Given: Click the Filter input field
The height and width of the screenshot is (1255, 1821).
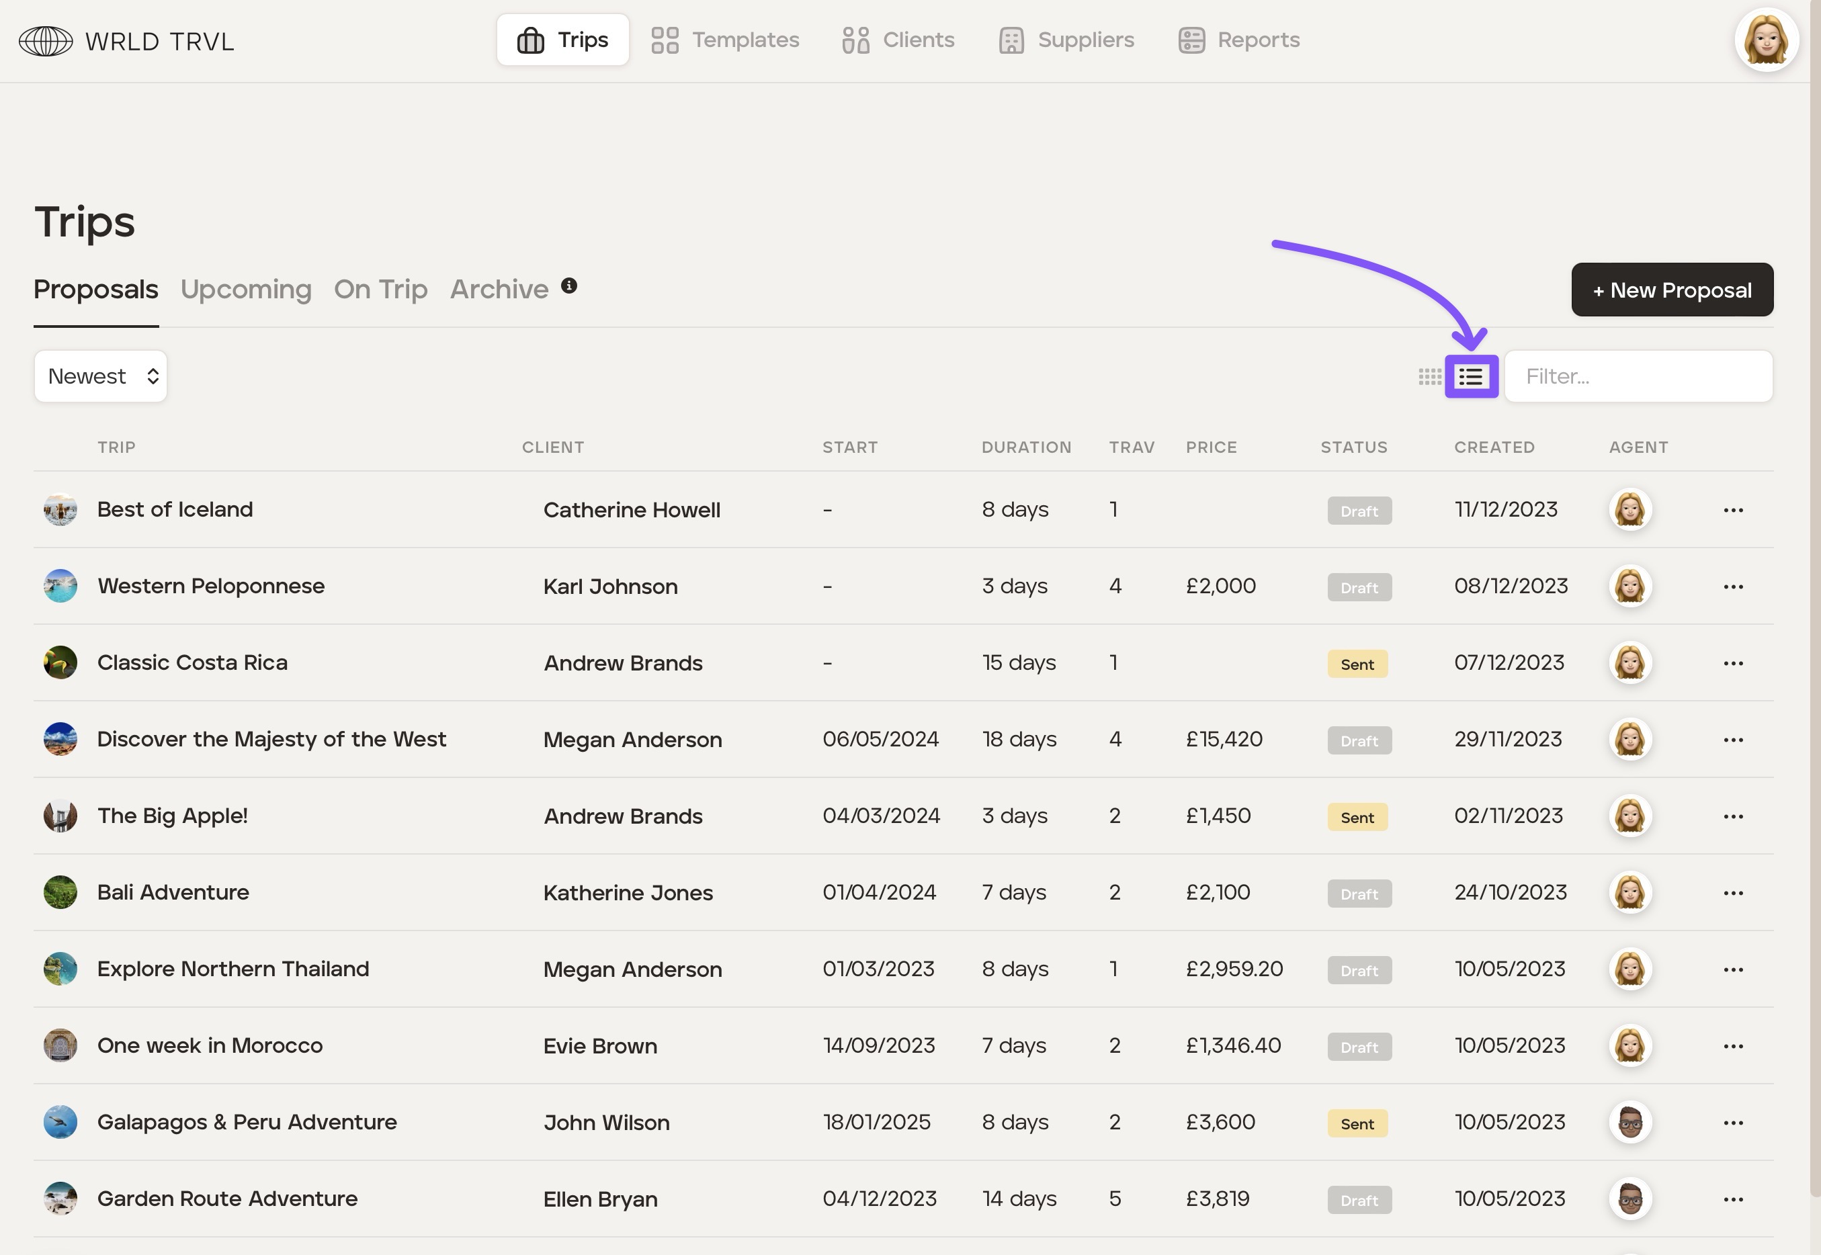Looking at the screenshot, I should click(x=1639, y=377).
